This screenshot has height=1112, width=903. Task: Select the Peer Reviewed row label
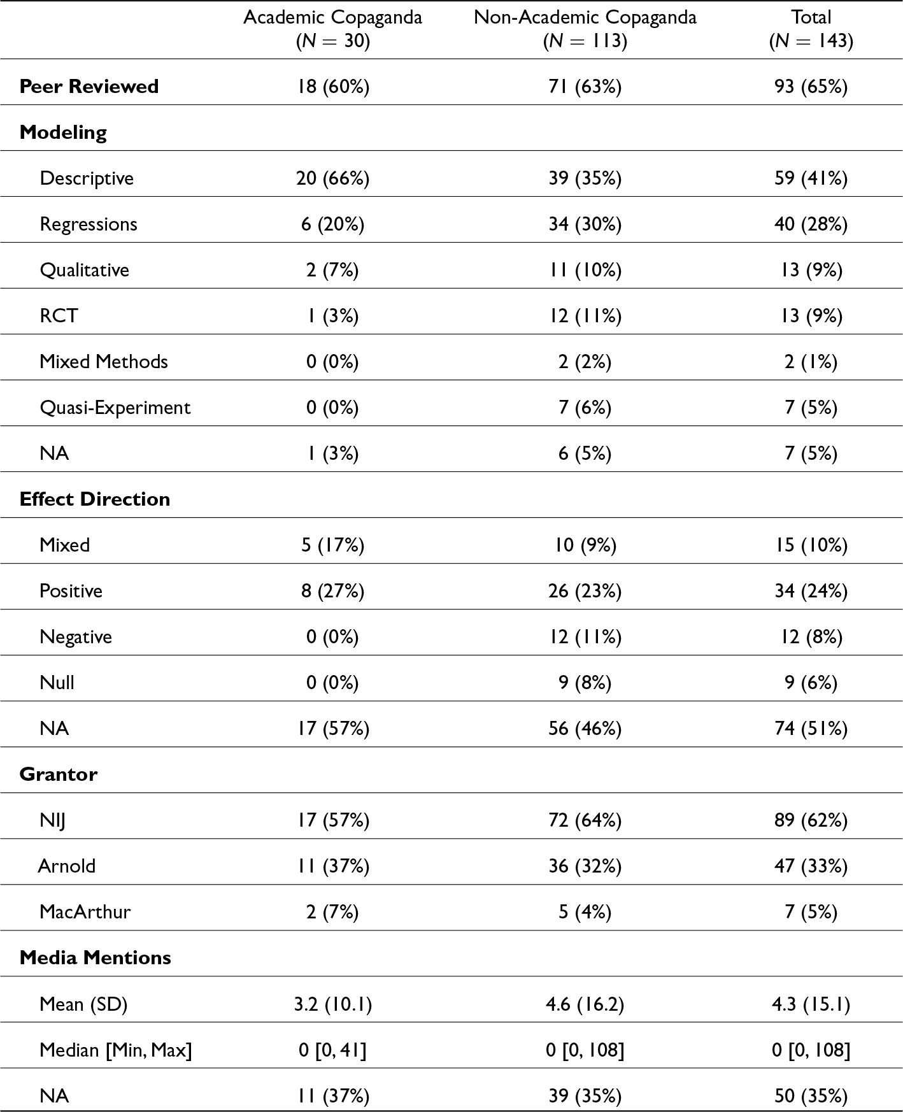coord(89,87)
